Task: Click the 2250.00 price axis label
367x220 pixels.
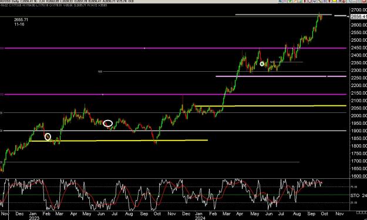Action: [359, 78]
